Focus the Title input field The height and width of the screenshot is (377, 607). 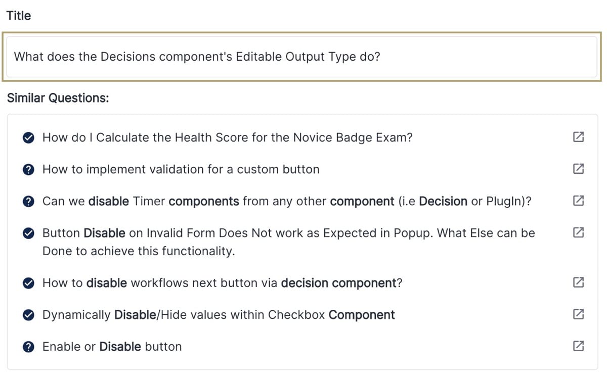pos(301,57)
